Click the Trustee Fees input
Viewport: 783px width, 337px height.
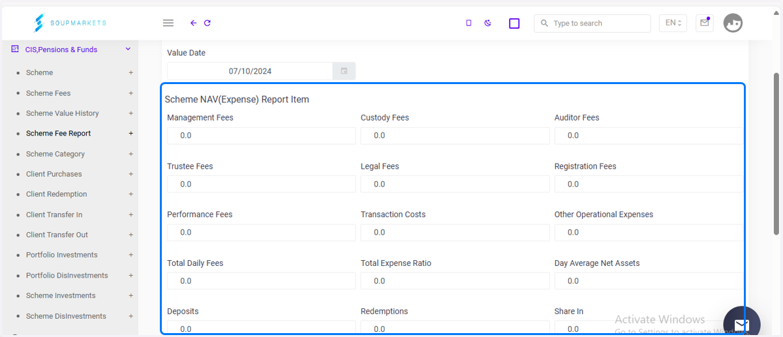coord(261,184)
